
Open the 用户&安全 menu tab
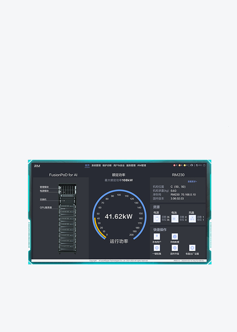[x=119, y=166]
